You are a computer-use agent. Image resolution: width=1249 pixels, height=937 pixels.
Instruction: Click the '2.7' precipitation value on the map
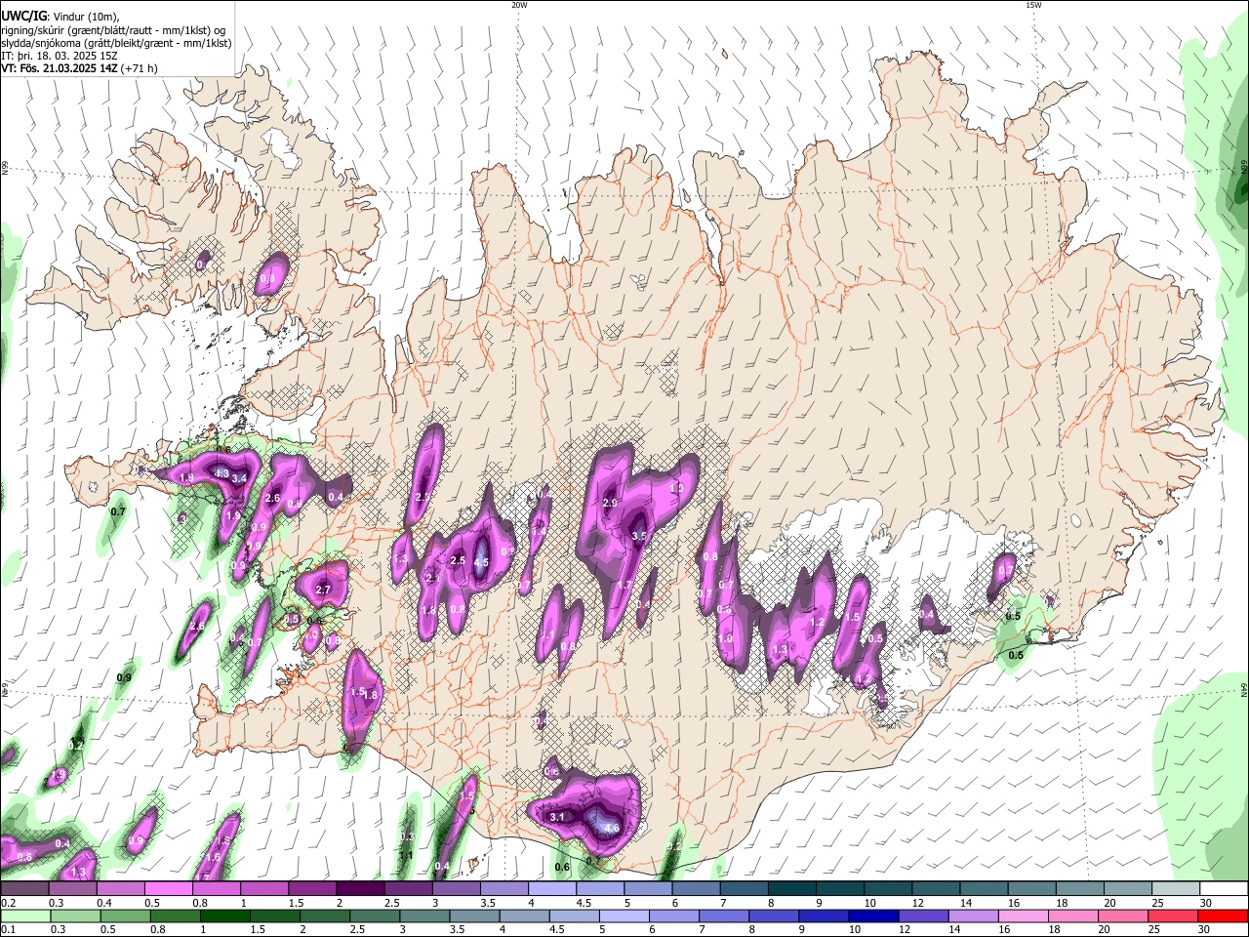[324, 591]
